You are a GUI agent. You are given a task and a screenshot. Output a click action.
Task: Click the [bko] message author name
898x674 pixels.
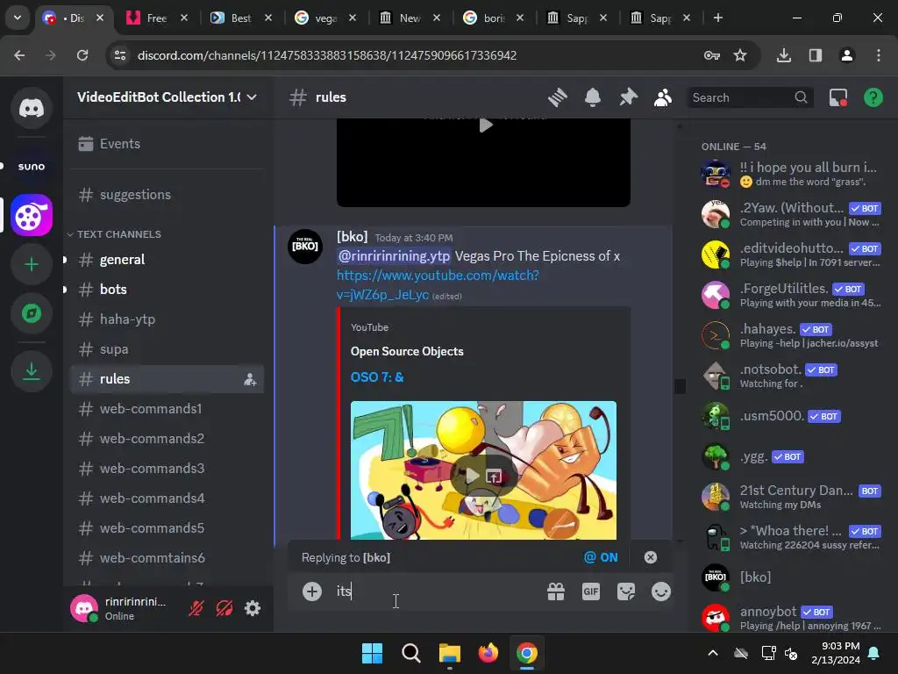coord(353,237)
